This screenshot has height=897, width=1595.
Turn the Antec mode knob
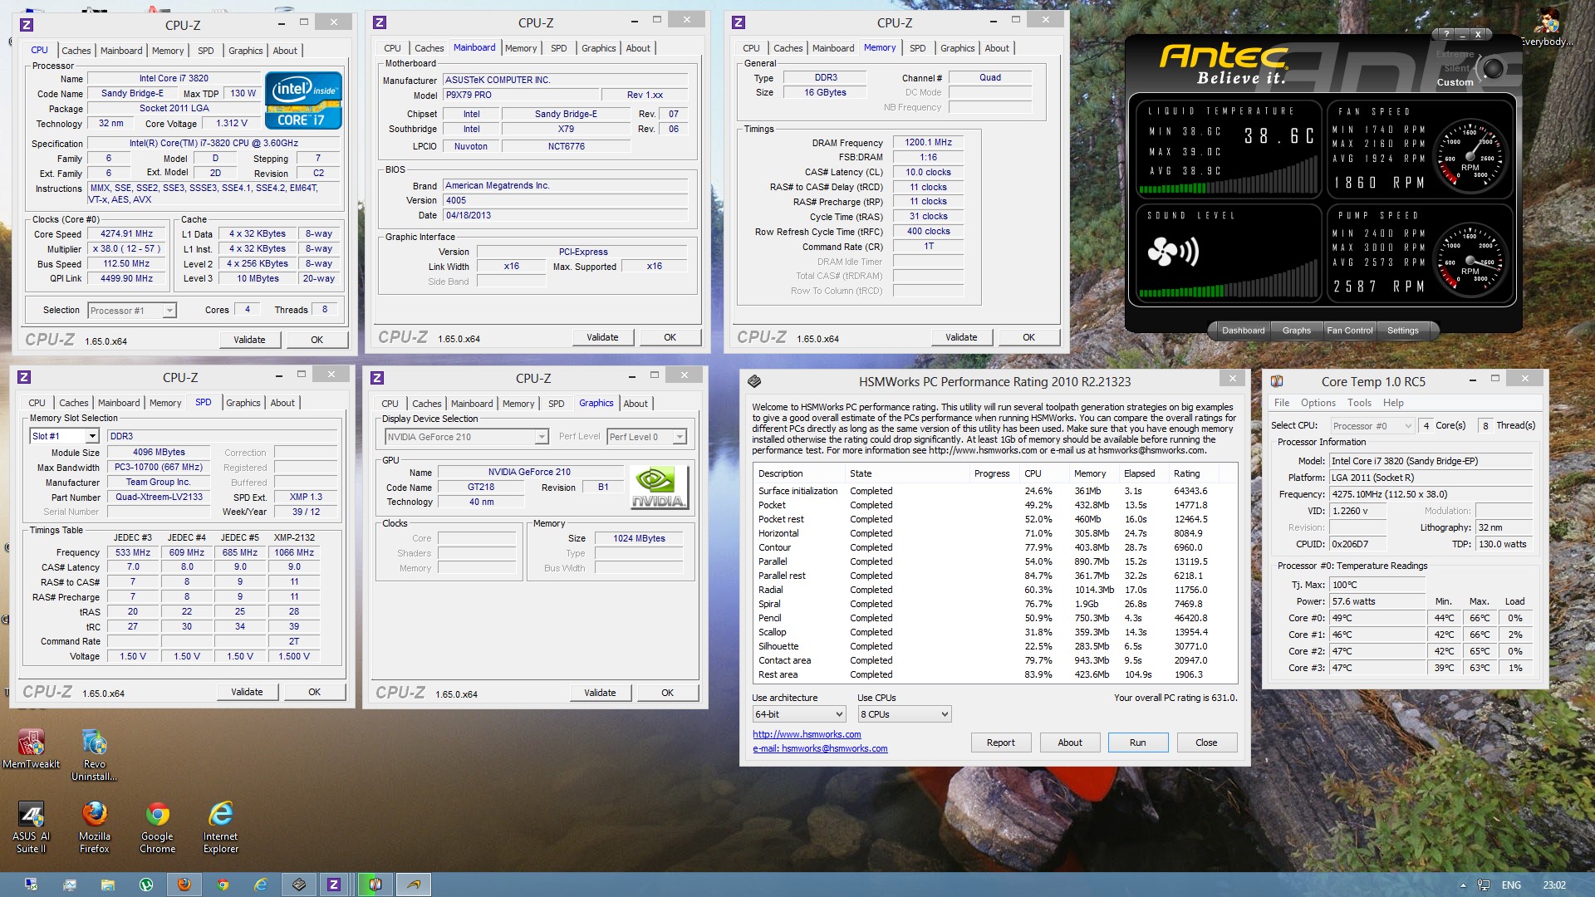point(1493,68)
